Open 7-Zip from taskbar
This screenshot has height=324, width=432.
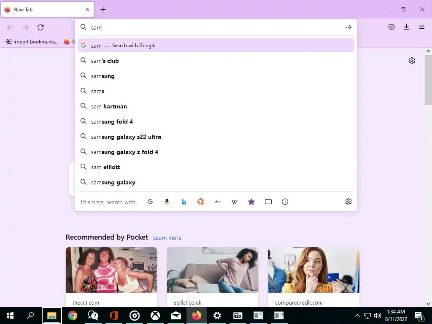(238, 316)
